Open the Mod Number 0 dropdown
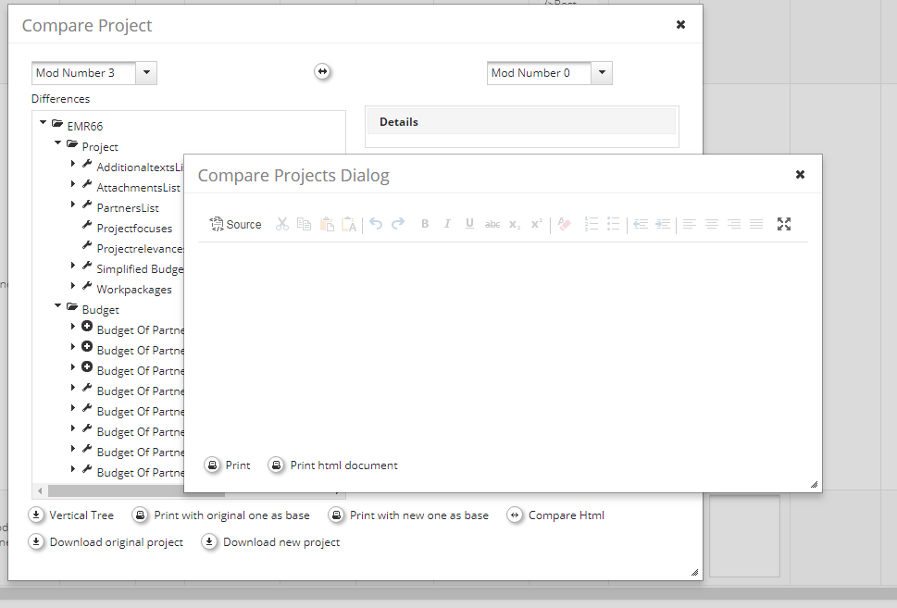Image resolution: width=897 pixels, height=608 pixels. tap(602, 73)
